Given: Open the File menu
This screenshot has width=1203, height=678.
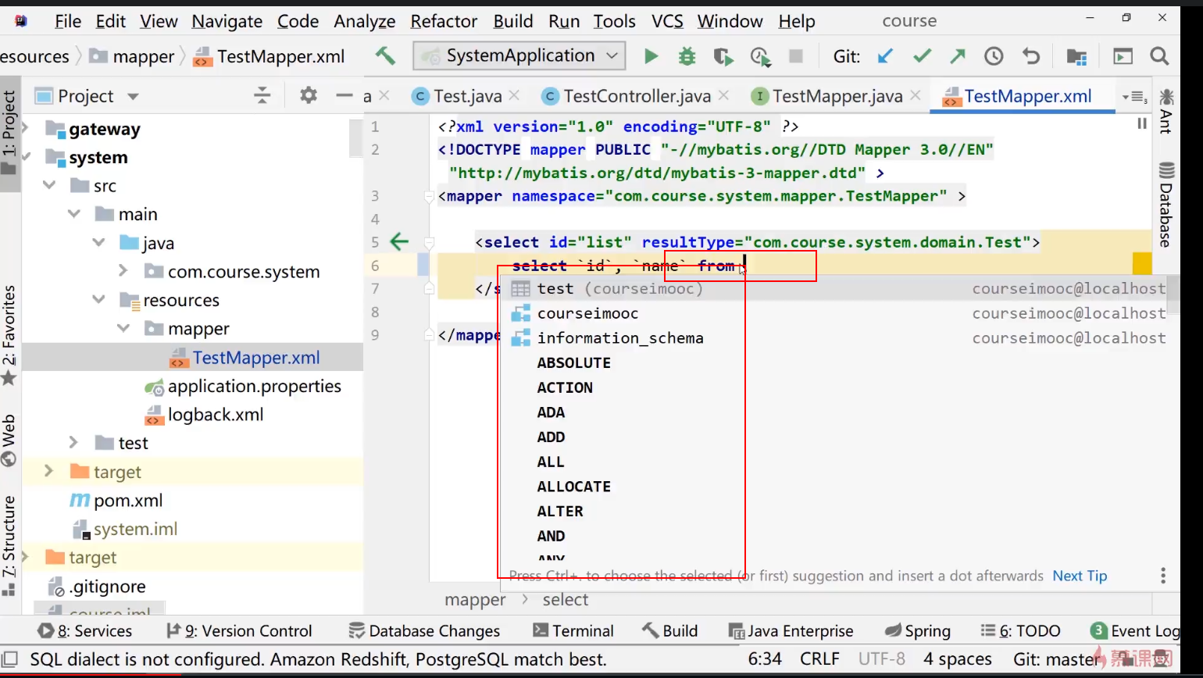Looking at the screenshot, I should click(68, 21).
